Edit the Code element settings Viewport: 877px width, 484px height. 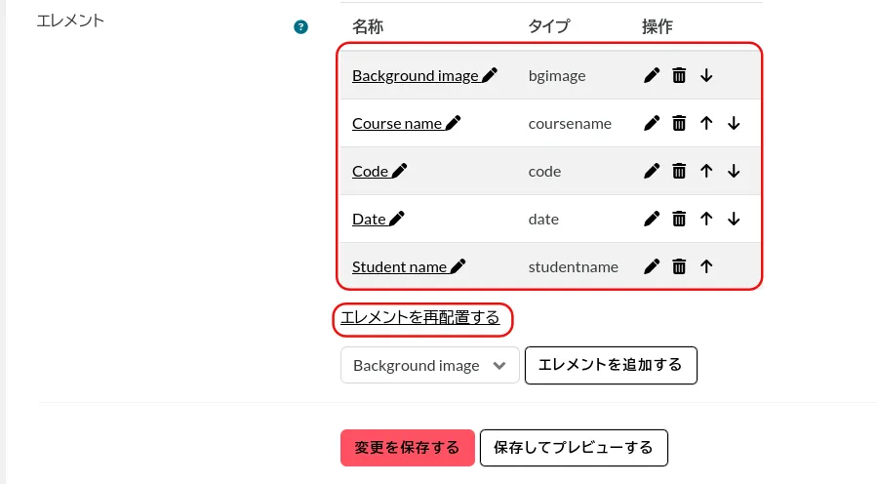pyautogui.click(x=652, y=171)
